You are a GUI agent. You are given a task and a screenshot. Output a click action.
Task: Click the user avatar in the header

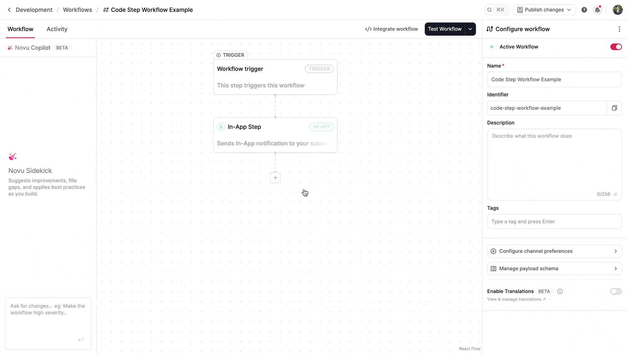click(x=618, y=10)
